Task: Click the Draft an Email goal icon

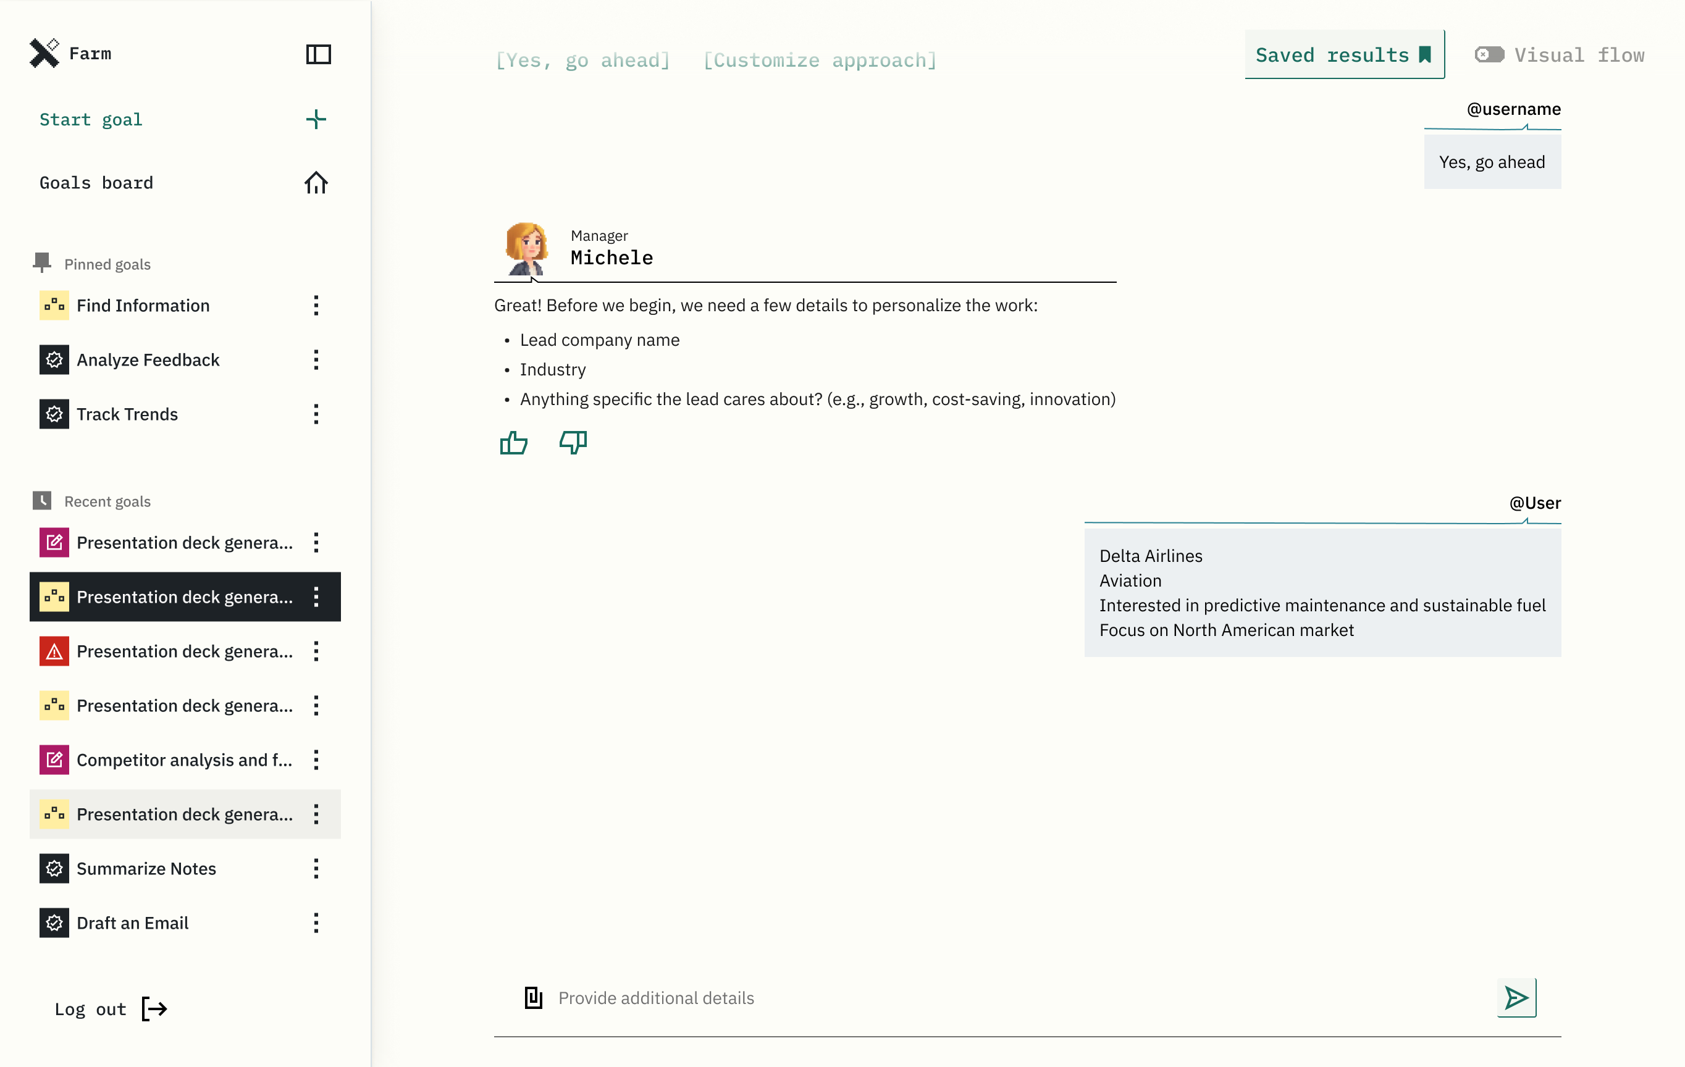Action: click(54, 923)
